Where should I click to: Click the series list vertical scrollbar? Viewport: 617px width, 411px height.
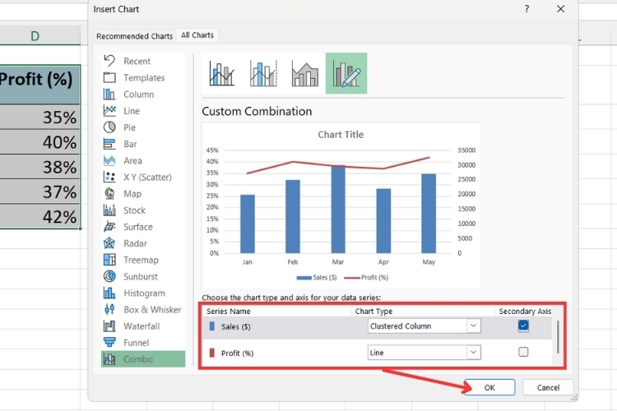point(558,337)
